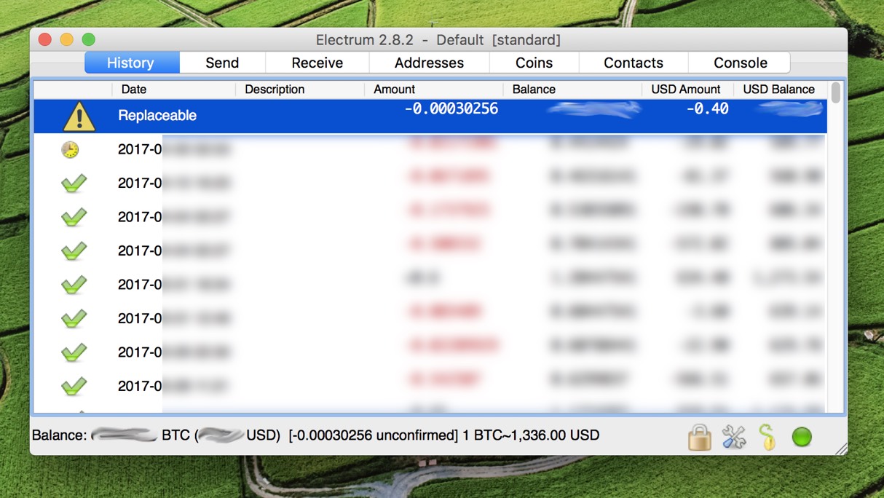Show the wallet seed icon

(x=767, y=437)
